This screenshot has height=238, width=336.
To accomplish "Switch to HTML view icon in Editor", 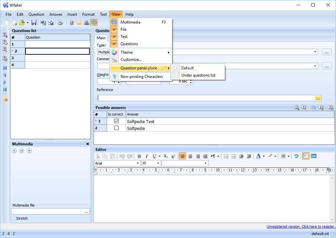I will click(314, 156).
